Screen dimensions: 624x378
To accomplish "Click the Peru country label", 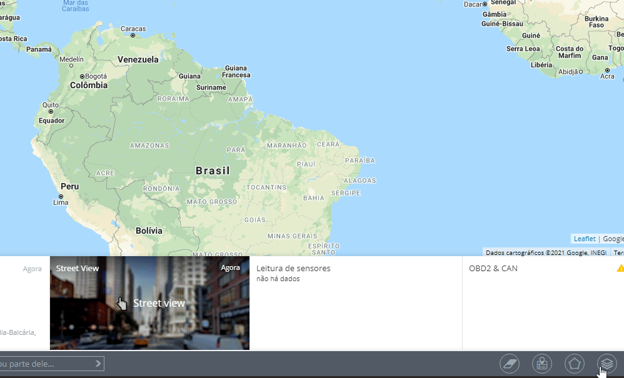I will coord(69,186).
